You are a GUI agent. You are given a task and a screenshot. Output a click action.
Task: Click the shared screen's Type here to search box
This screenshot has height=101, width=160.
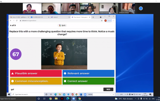27,94
